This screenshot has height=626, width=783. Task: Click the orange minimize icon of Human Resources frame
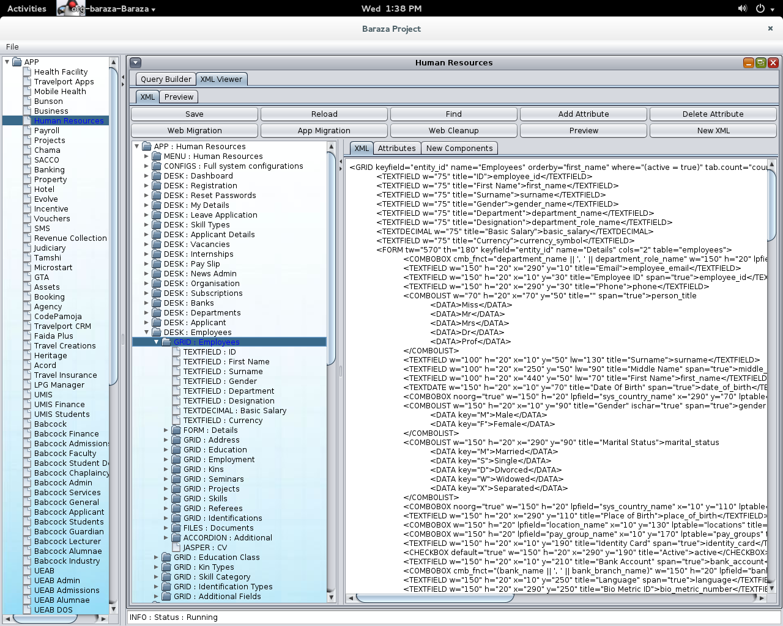click(748, 62)
